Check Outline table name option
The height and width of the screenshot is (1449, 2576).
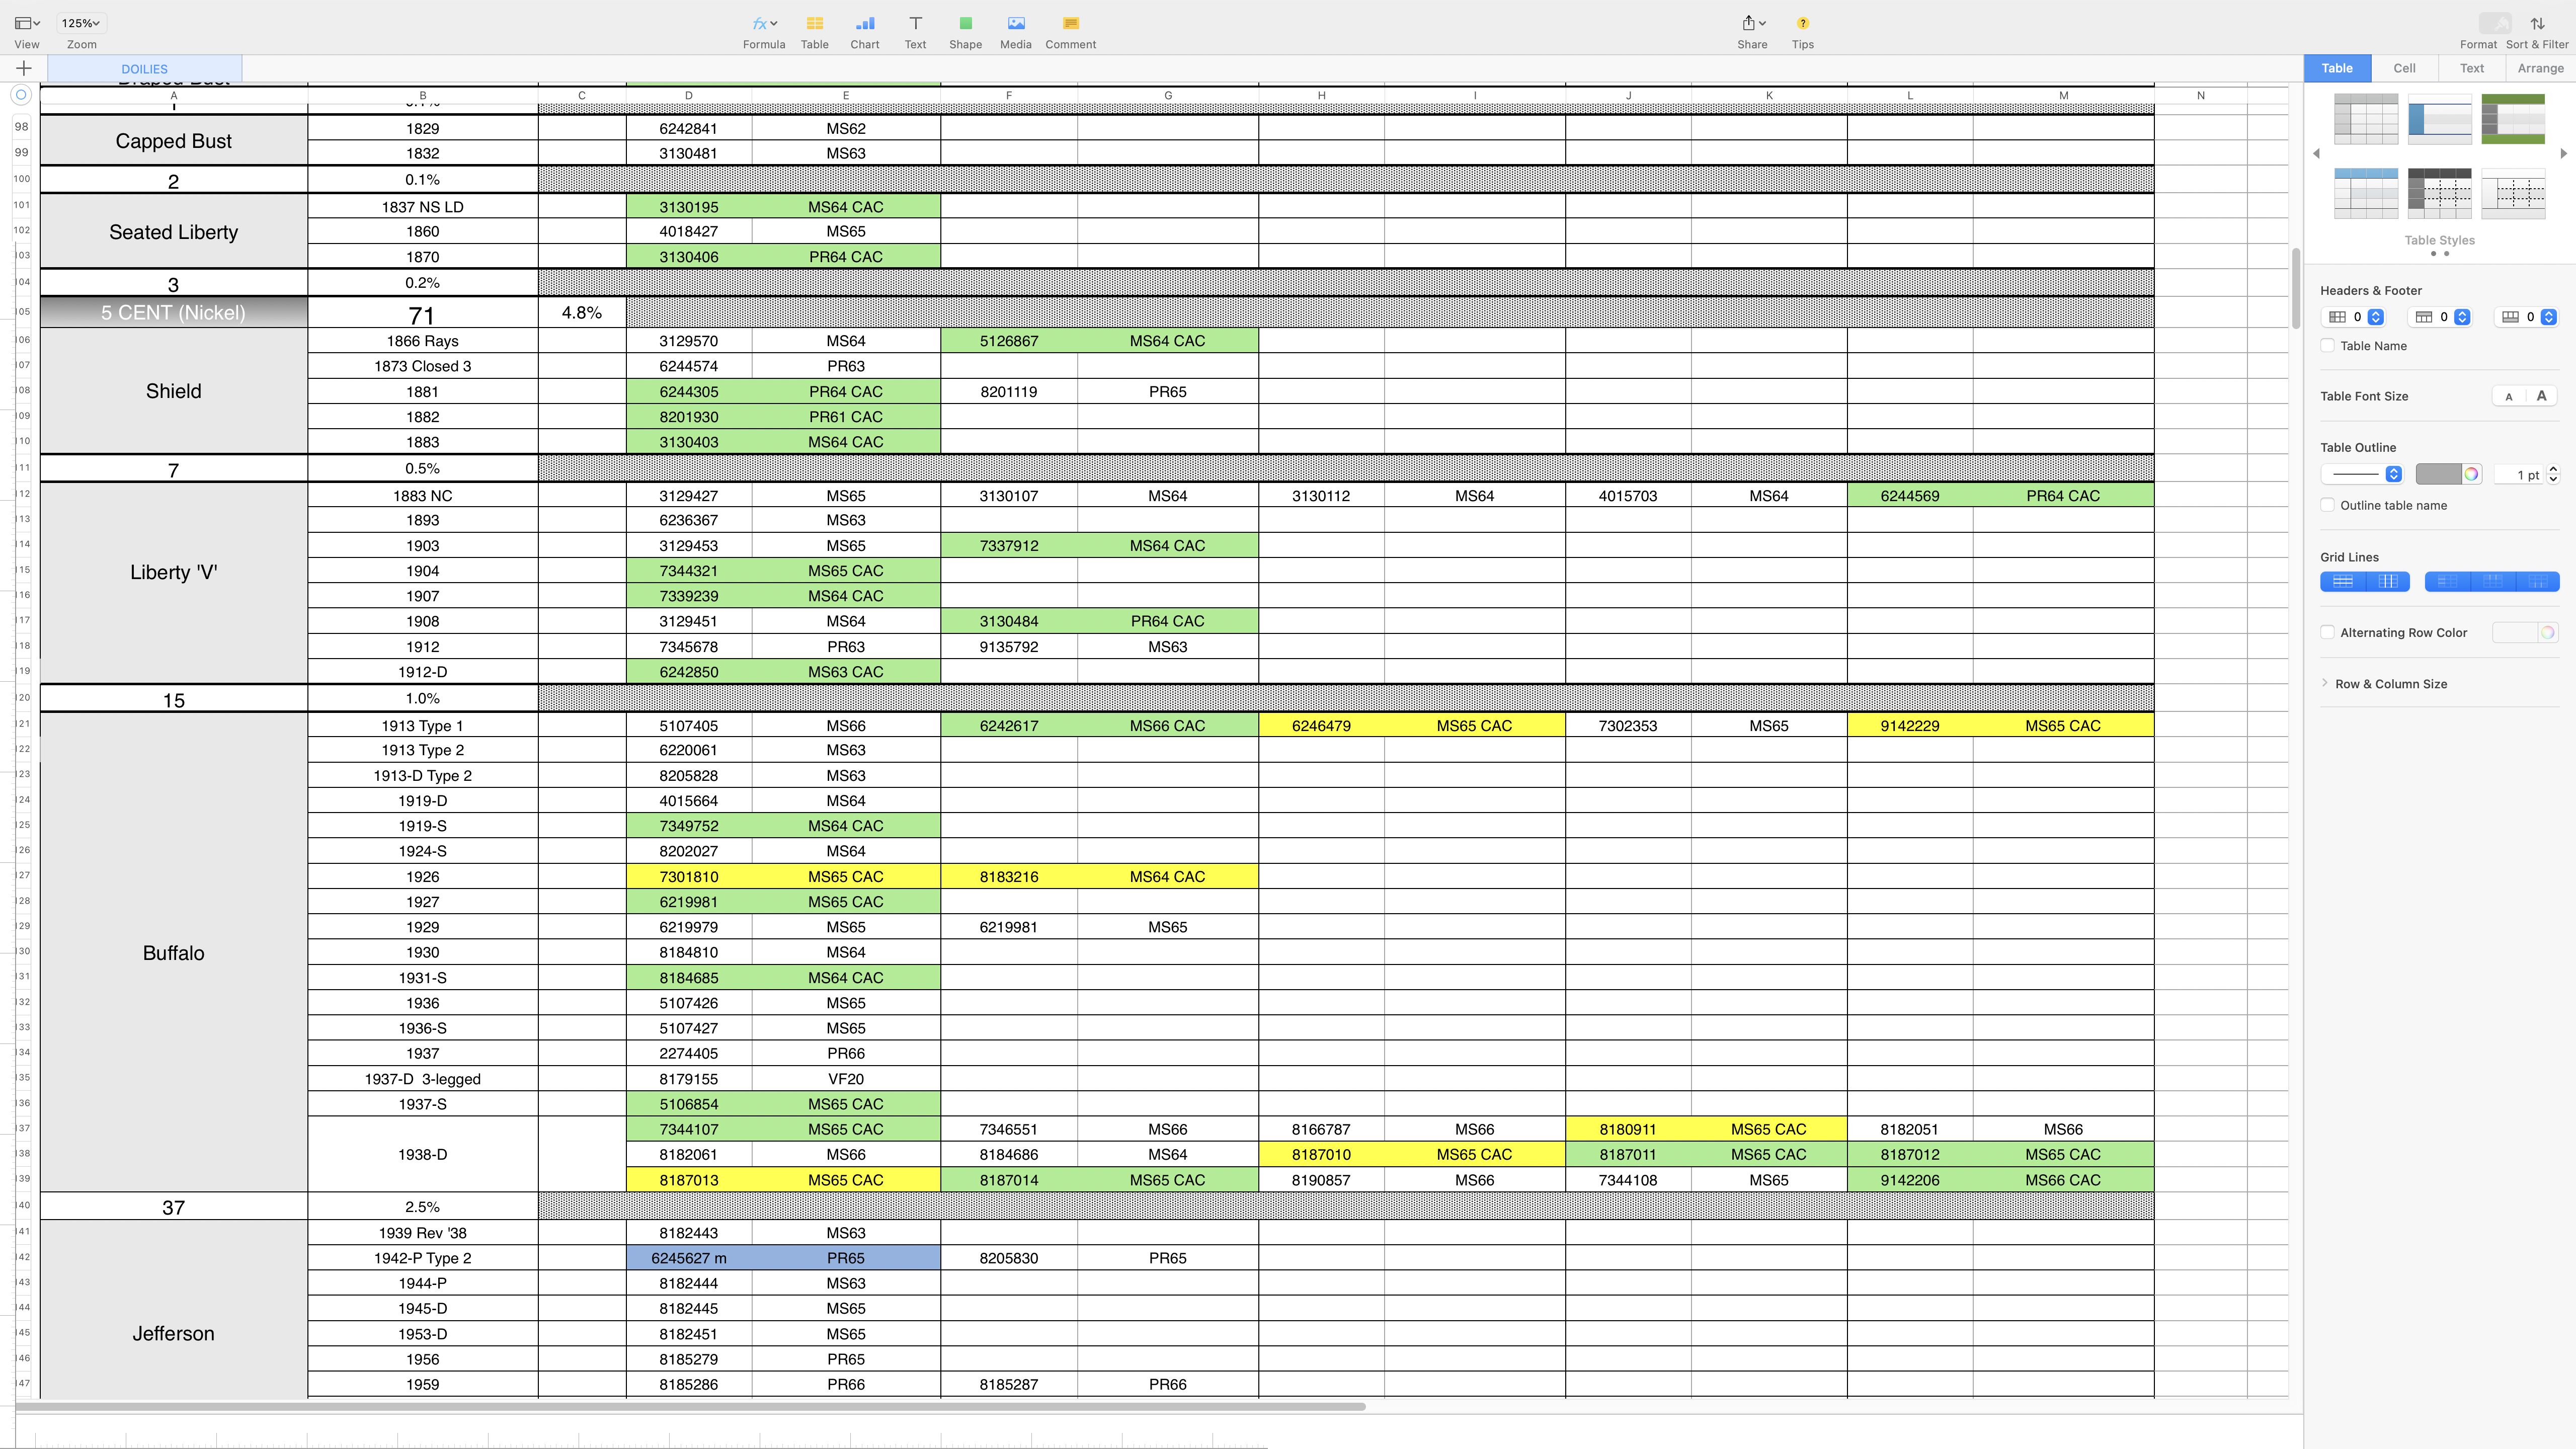pyautogui.click(x=2328, y=505)
